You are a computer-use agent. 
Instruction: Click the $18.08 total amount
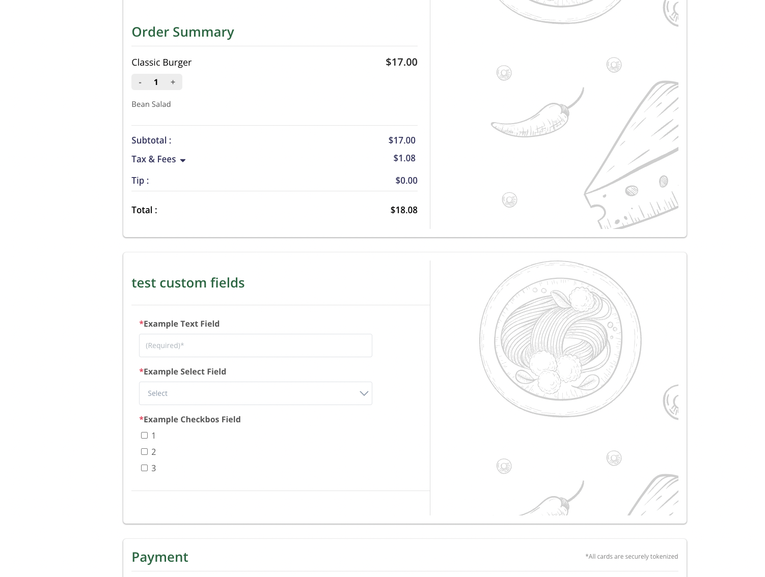point(403,210)
